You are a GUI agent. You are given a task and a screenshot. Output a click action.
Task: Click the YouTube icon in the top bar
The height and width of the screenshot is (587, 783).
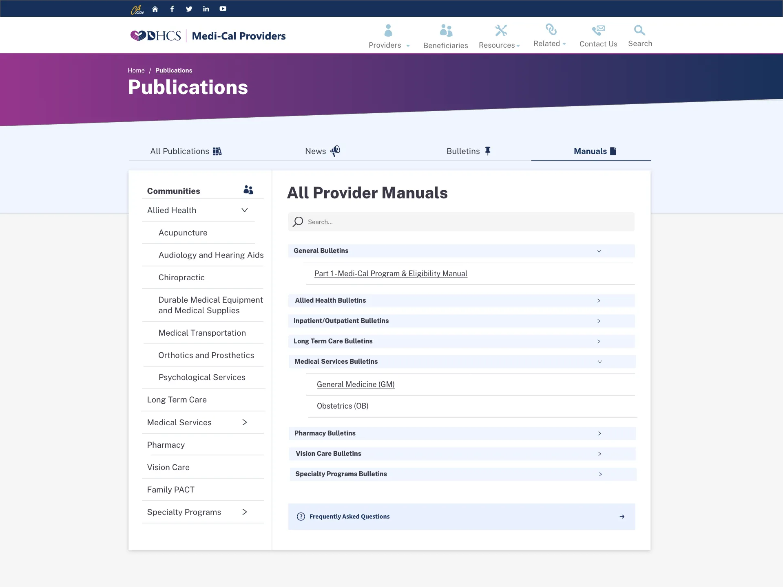223,8
